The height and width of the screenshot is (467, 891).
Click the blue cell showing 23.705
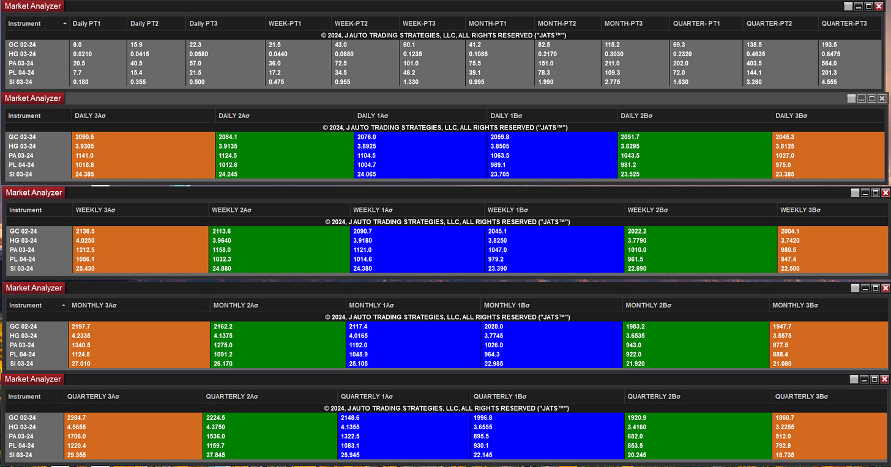pyautogui.click(x=553, y=174)
